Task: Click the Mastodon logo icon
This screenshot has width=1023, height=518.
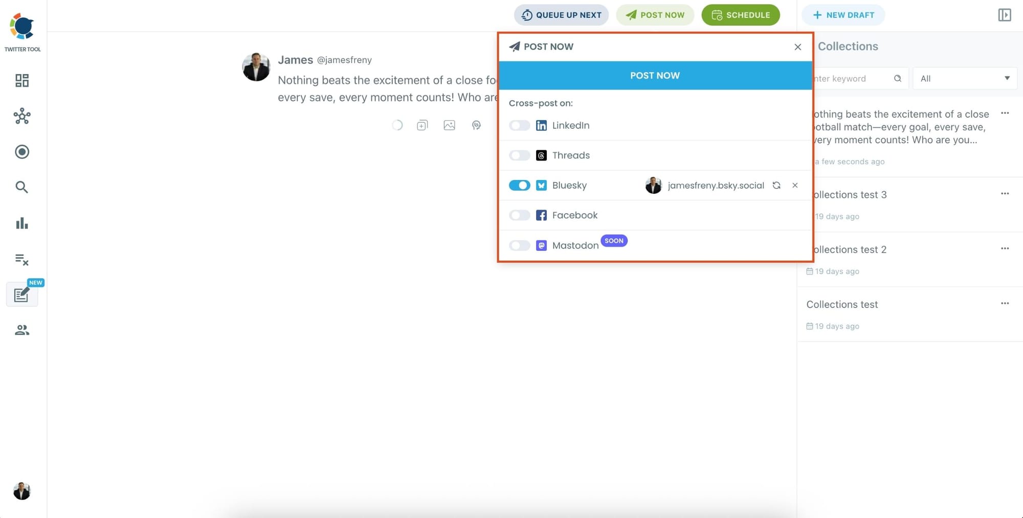Action: pos(541,245)
